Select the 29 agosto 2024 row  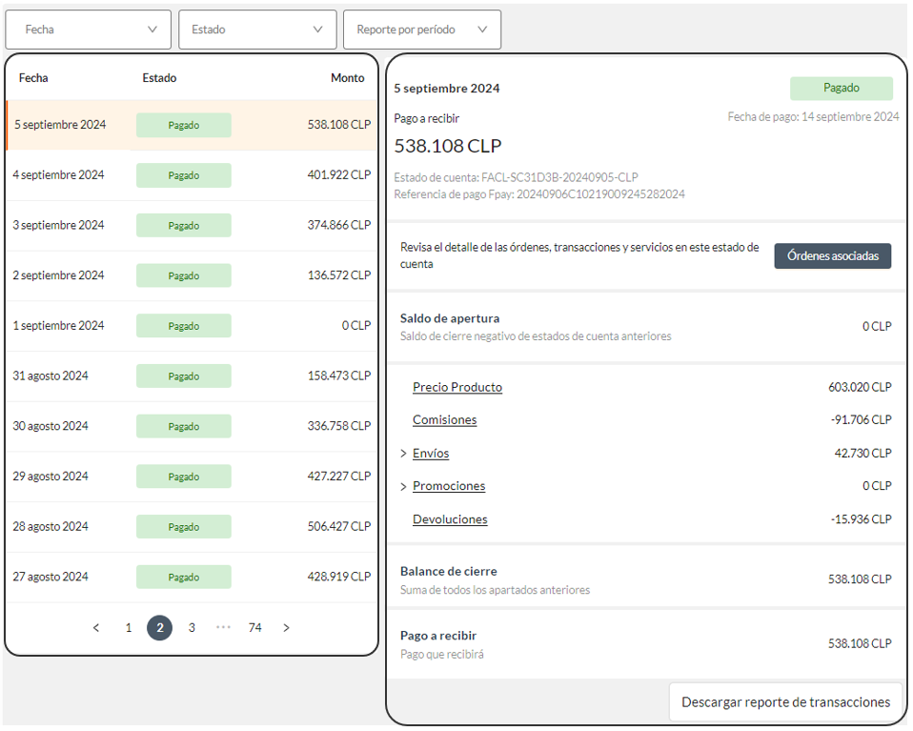pos(192,477)
